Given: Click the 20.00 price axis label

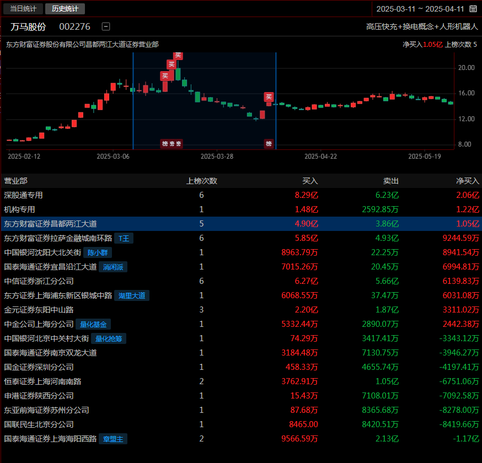Looking at the screenshot, I should 467,68.
